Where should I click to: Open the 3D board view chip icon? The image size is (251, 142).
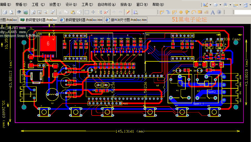click(x=19, y=12)
